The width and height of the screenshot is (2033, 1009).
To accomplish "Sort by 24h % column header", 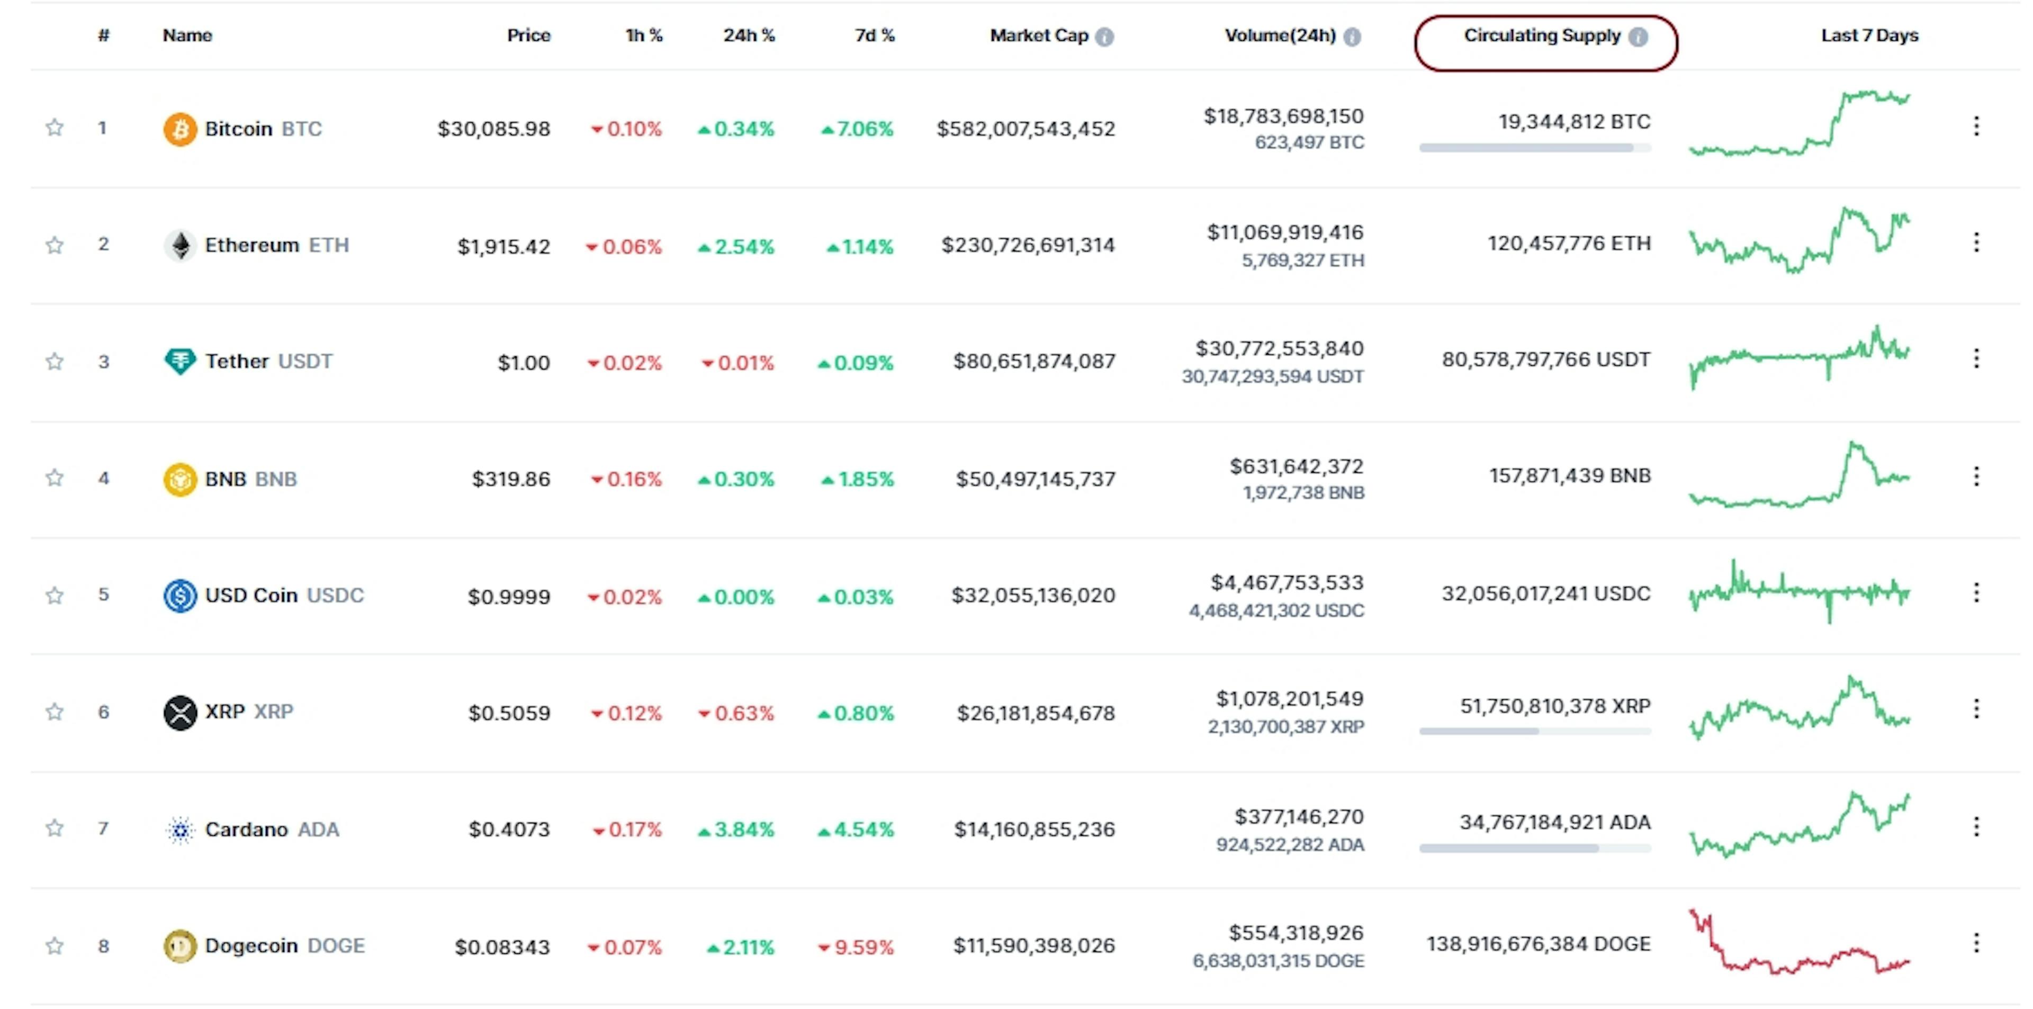I will tap(749, 35).
